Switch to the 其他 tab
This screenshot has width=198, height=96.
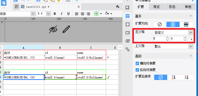(188, 7)
